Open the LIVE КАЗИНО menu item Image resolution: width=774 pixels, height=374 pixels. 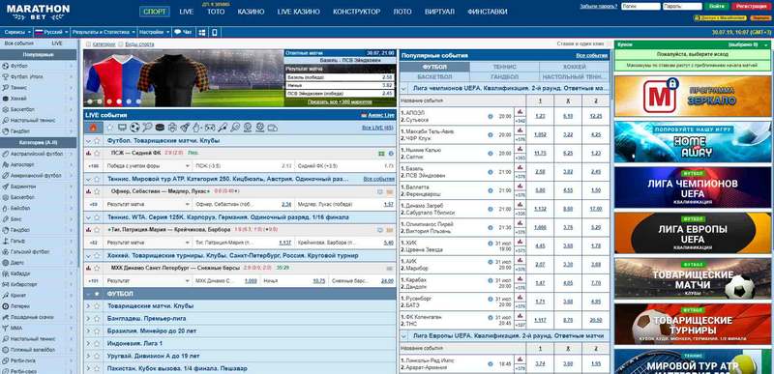tap(299, 12)
